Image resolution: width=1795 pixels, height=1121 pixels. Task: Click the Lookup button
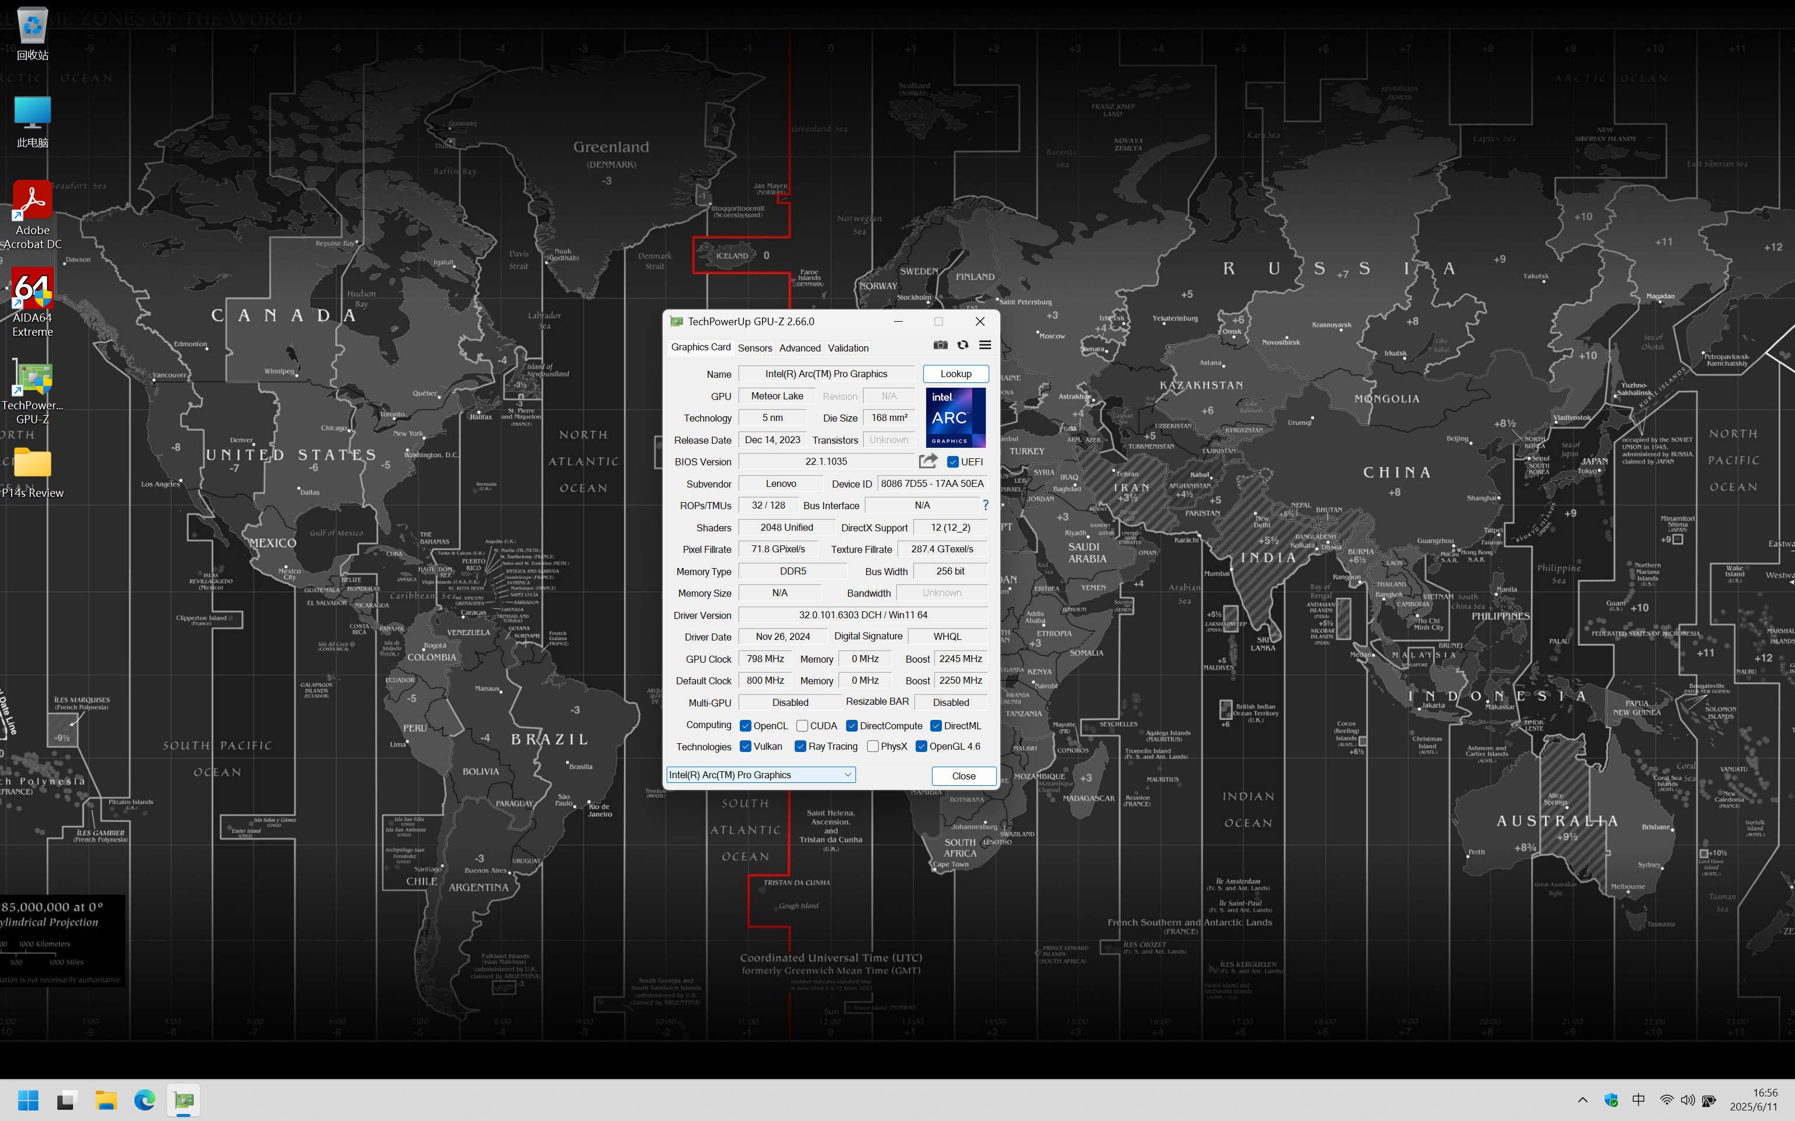(x=955, y=374)
